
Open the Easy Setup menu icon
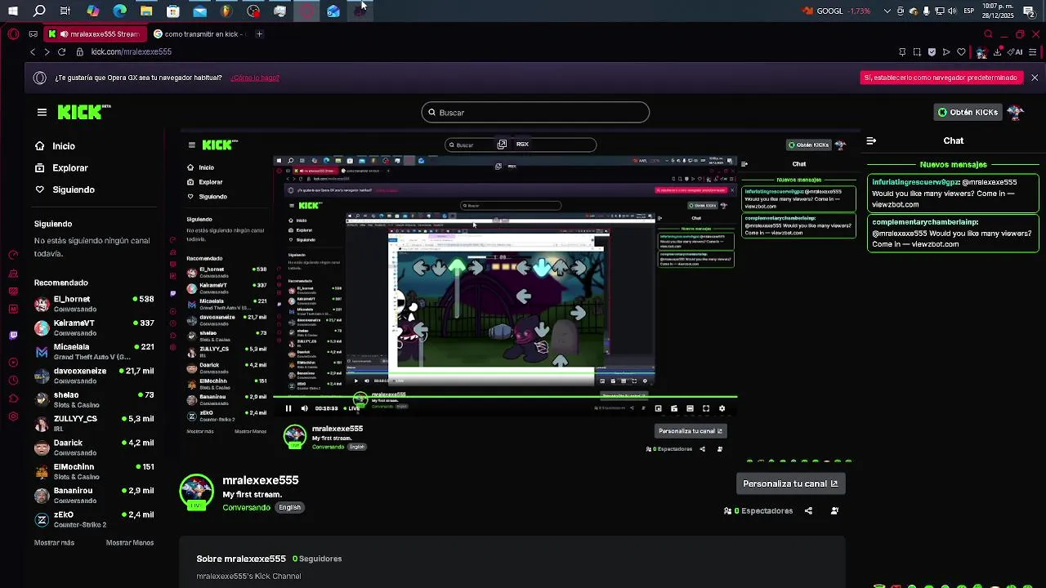click(x=1034, y=51)
